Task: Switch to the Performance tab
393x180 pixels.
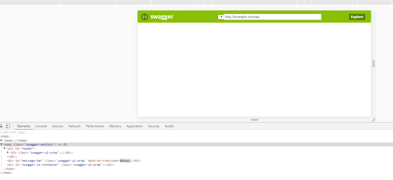Action: (x=95, y=126)
